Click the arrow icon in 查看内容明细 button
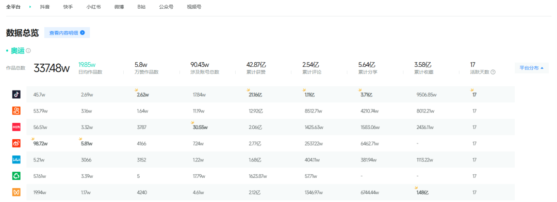 83,32
